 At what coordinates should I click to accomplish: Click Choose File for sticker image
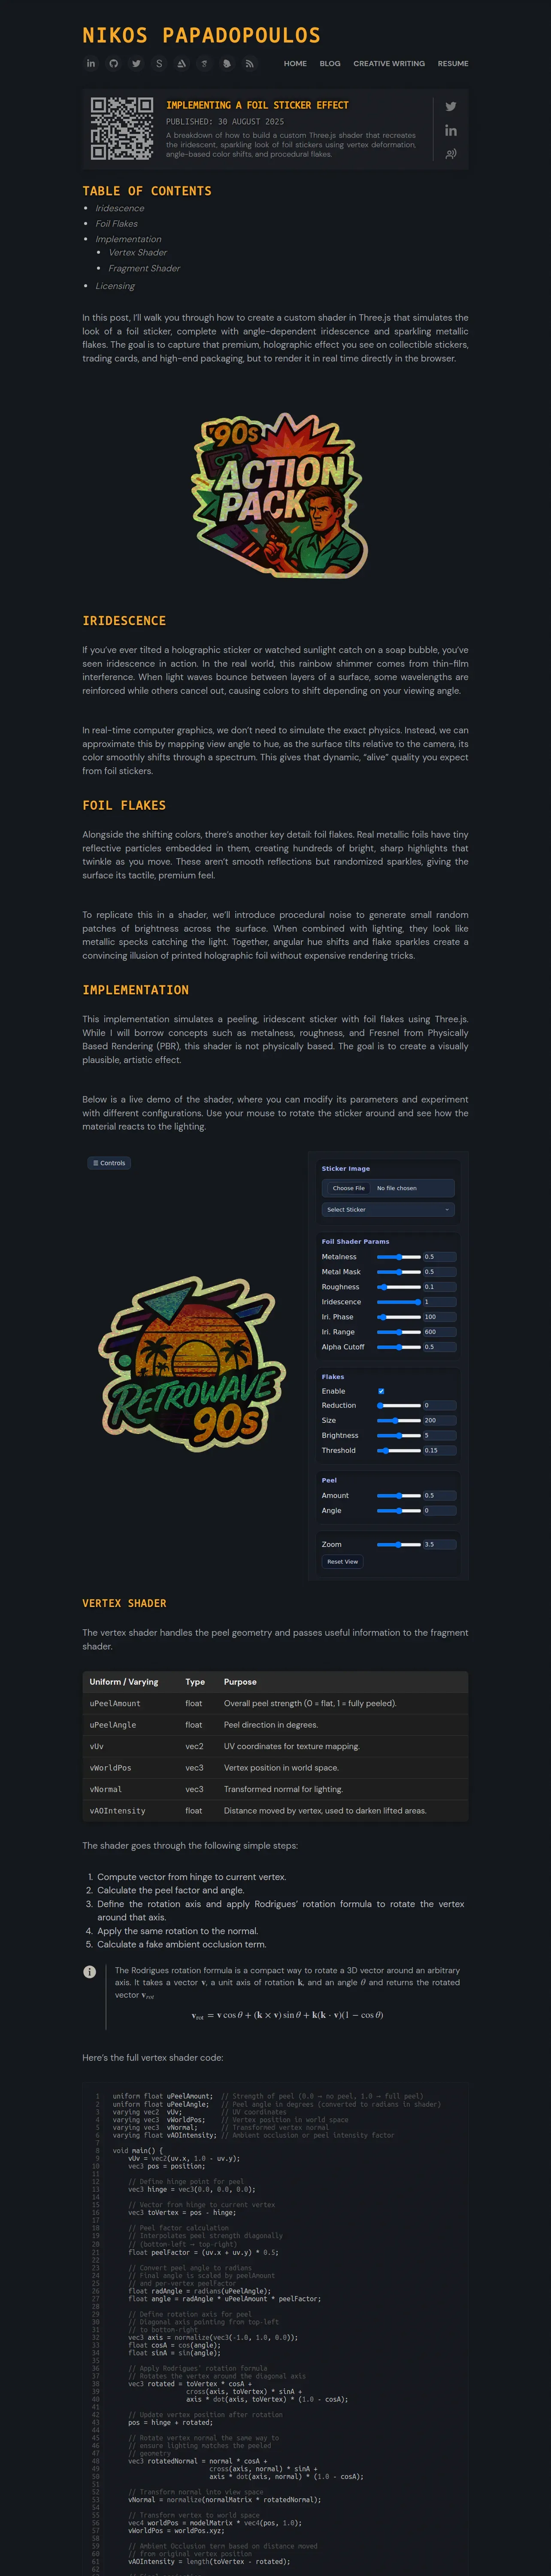[349, 1188]
